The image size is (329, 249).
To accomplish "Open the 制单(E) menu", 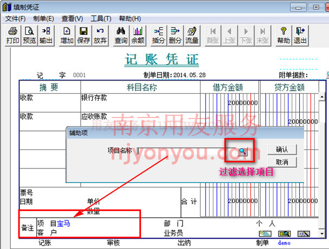I will [43, 18].
